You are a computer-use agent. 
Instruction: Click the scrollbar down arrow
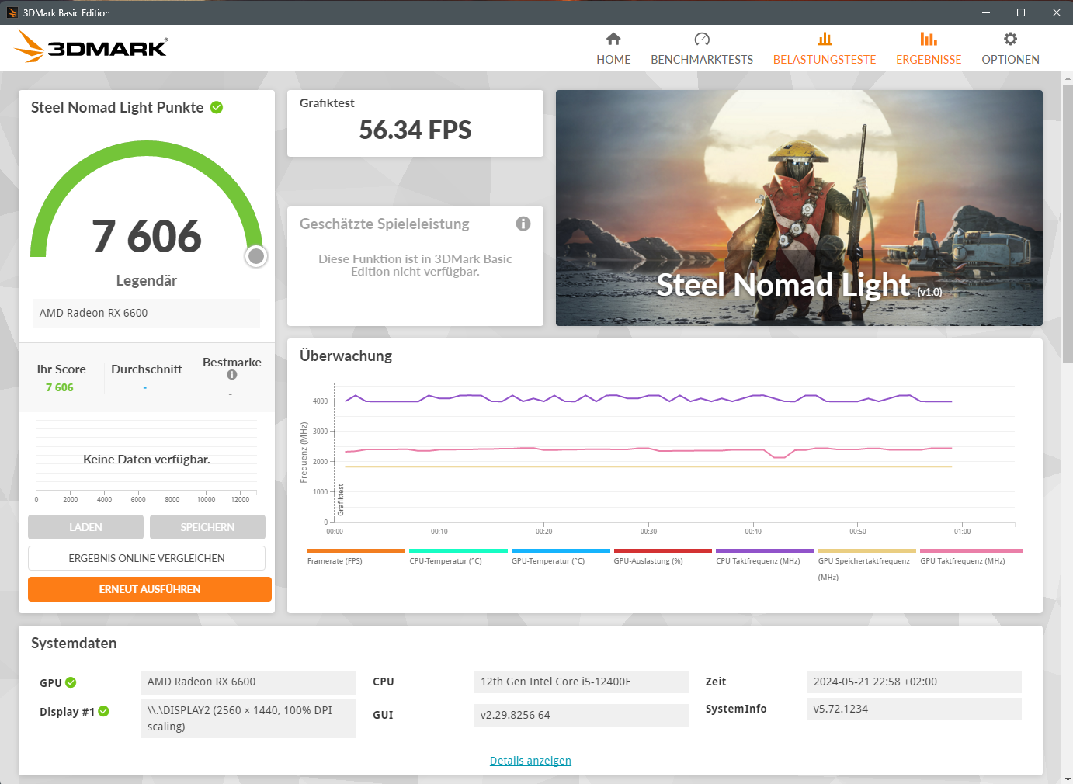coord(1068,778)
